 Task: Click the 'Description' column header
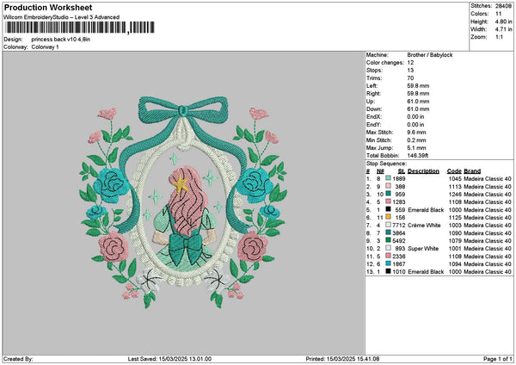click(423, 171)
